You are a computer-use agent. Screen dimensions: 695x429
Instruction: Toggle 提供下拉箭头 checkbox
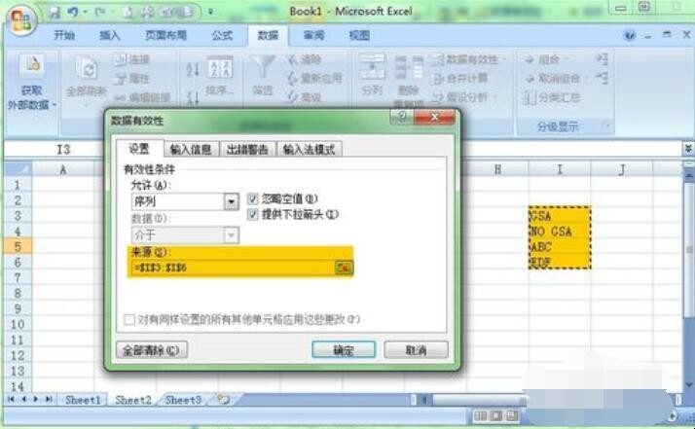[253, 215]
